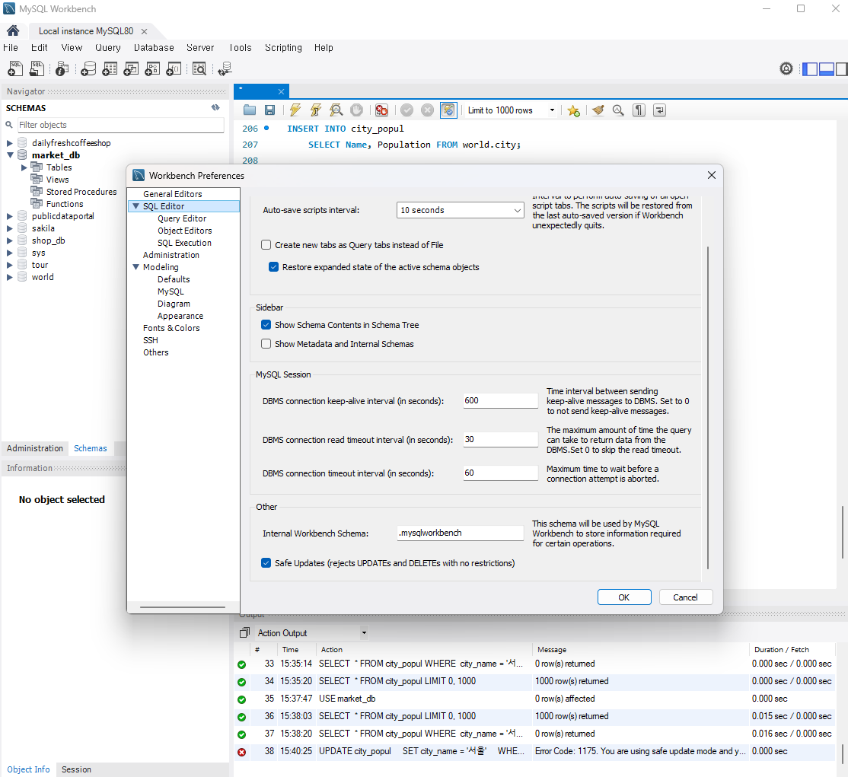This screenshot has width=848, height=777.
Task: Create a new view icon
Action: tap(131, 68)
